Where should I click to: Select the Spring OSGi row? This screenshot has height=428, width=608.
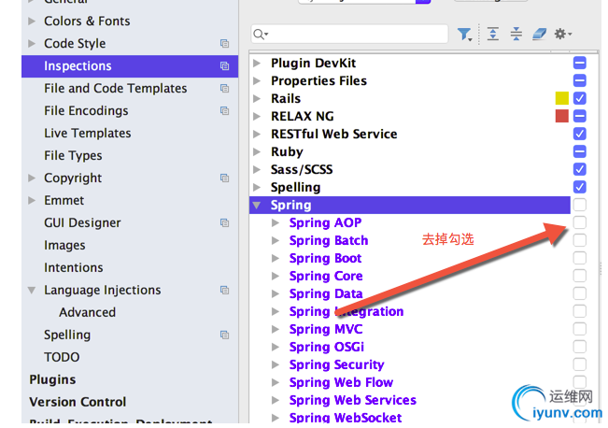click(327, 348)
